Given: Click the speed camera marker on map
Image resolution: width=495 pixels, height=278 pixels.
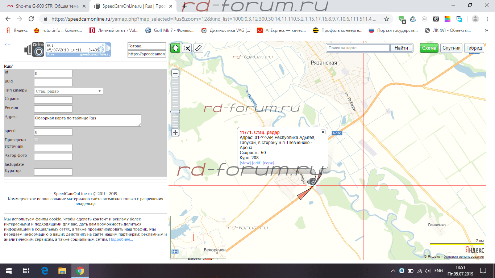Looking at the screenshot, I should [311, 181].
